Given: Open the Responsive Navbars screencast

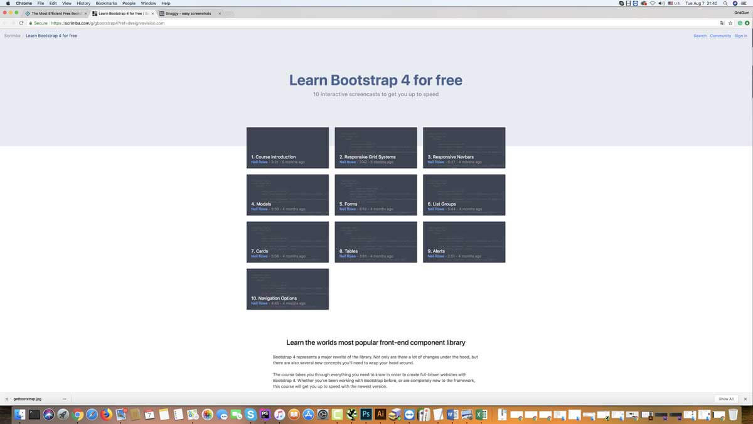Looking at the screenshot, I should 464,148.
